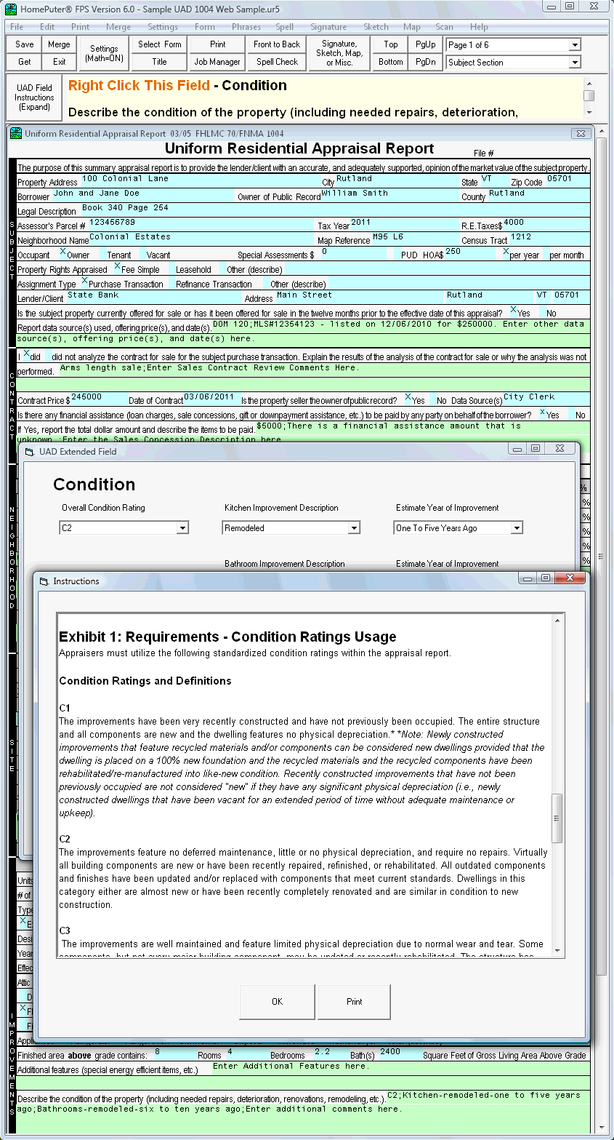Click the Contract Price field
This screenshot has height=1140, width=614.
click(x=98, y=398)
